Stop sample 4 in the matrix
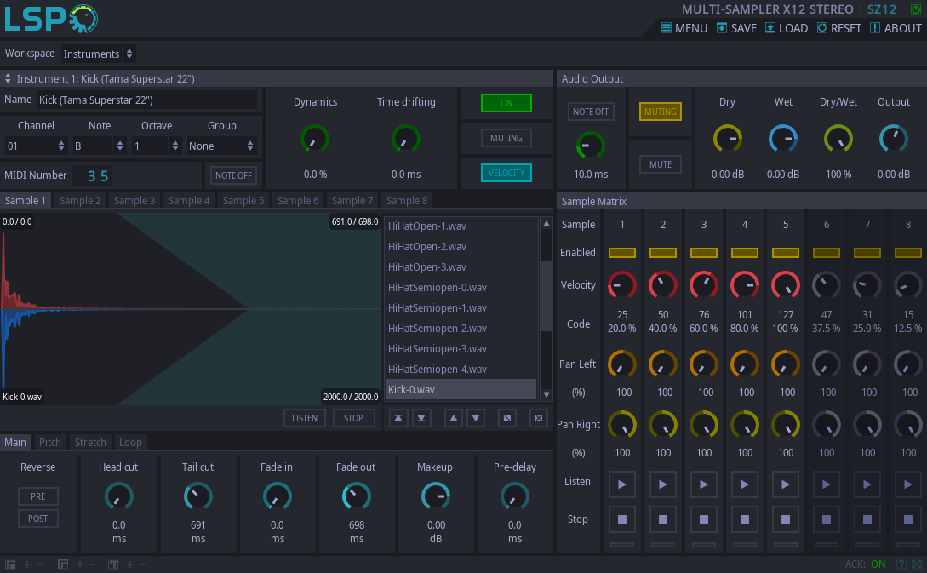The width and height of the screenshot is (927, 573). point(744,519)
